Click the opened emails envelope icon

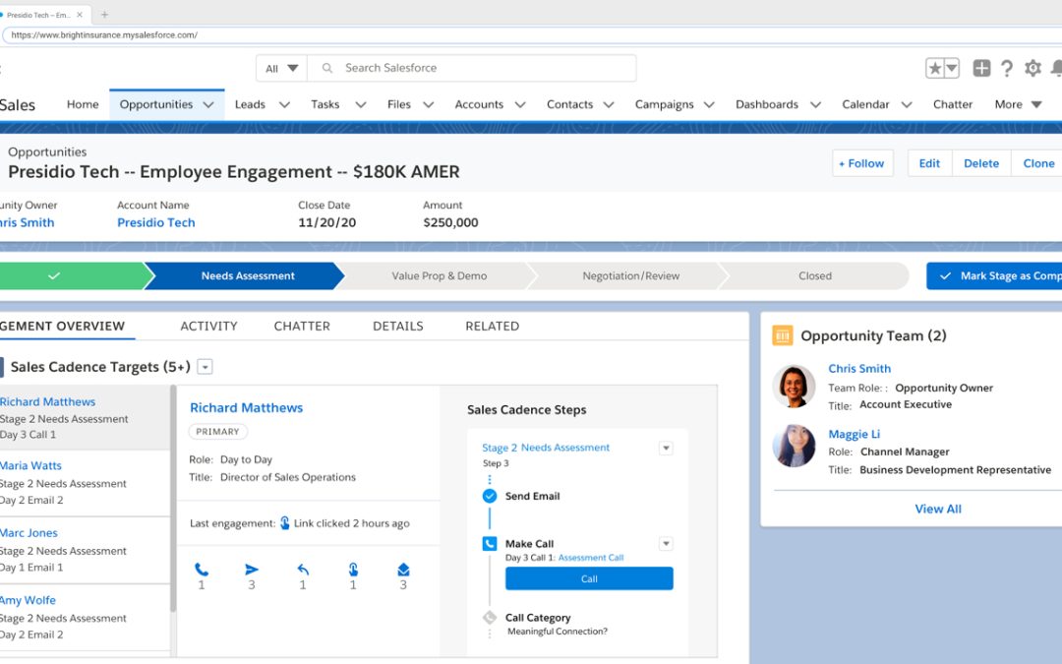(403, 570)
